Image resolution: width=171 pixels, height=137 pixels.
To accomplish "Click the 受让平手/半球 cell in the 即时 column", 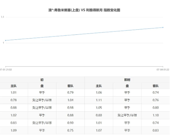I will [x=127, y=115].
